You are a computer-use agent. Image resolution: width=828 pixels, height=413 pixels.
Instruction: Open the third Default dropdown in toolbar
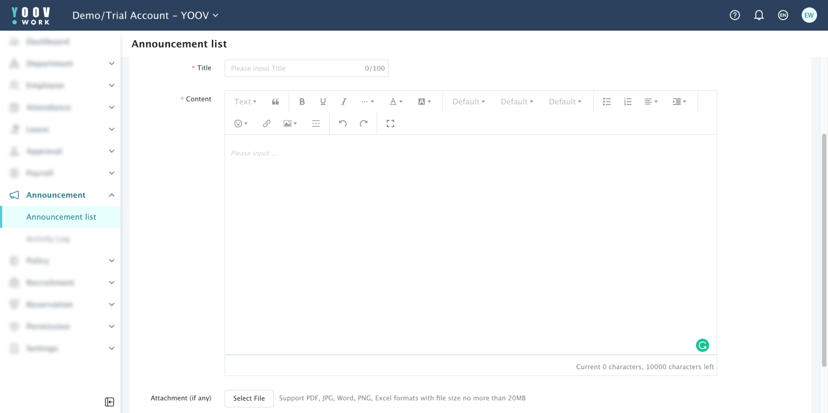click(565, 102)
